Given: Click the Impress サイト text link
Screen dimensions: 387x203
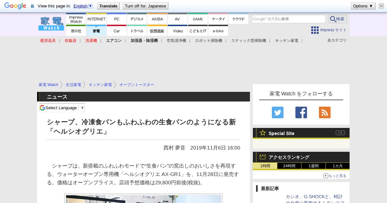Looking at the screenshot, I should [x=333, y=30].
